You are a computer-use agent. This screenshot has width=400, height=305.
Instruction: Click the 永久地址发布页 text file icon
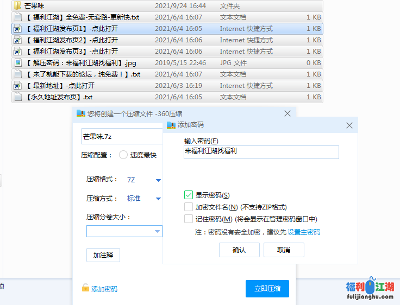(17, 97)
